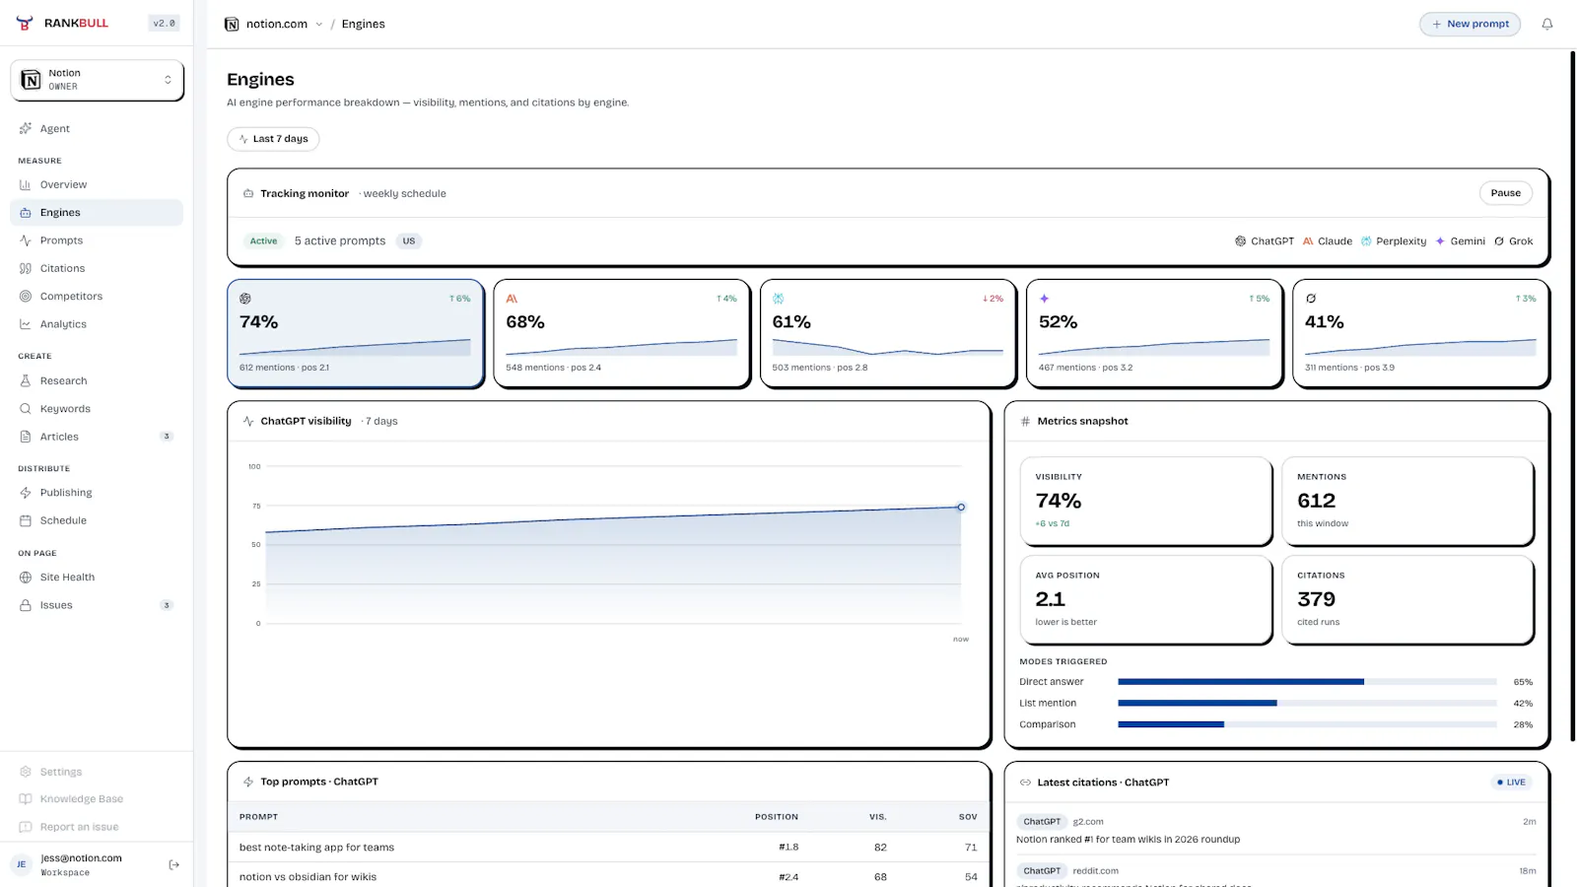Expand the notion.com domain dropdown chevron
This screenshot has width=1577, height=887.
click(318, 25)
